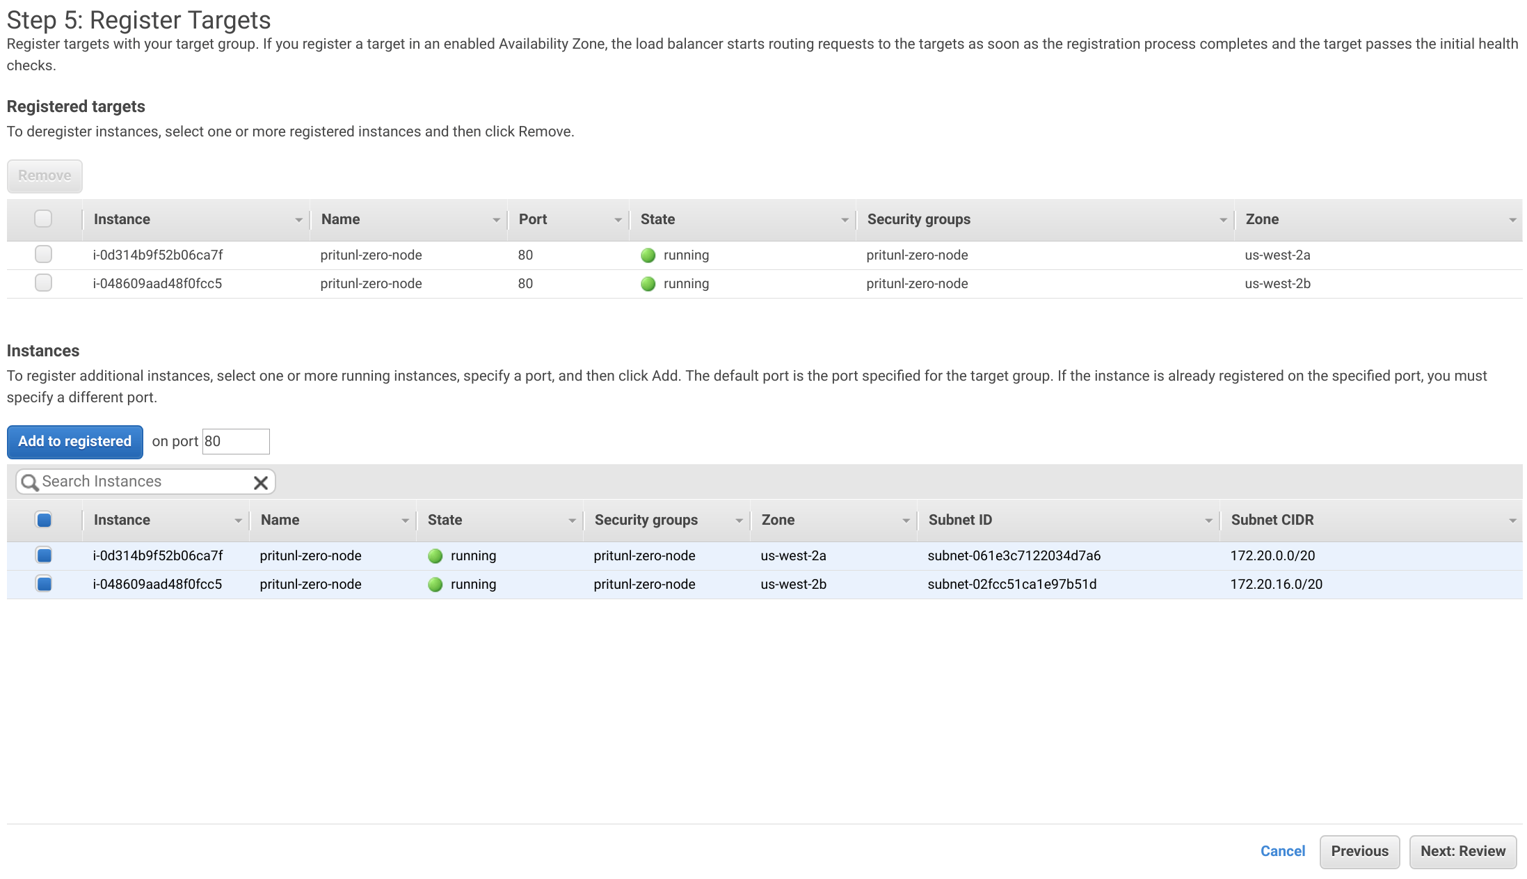This screenshot has height=879, width=1527.
Task: Open the State column dropdown in Registered targets
Action: click(x=845, y=220)
